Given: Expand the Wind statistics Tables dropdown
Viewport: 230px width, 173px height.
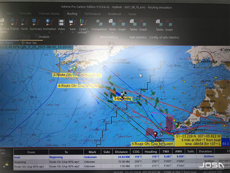Looking at the screenshot, I should tap(112, 33).
